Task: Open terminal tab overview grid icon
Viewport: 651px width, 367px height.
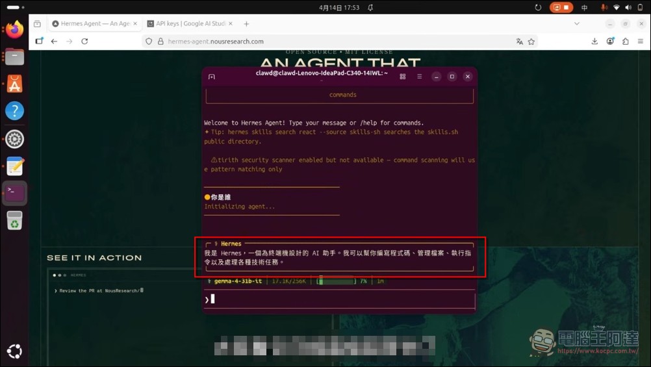Action: point(402,77)
